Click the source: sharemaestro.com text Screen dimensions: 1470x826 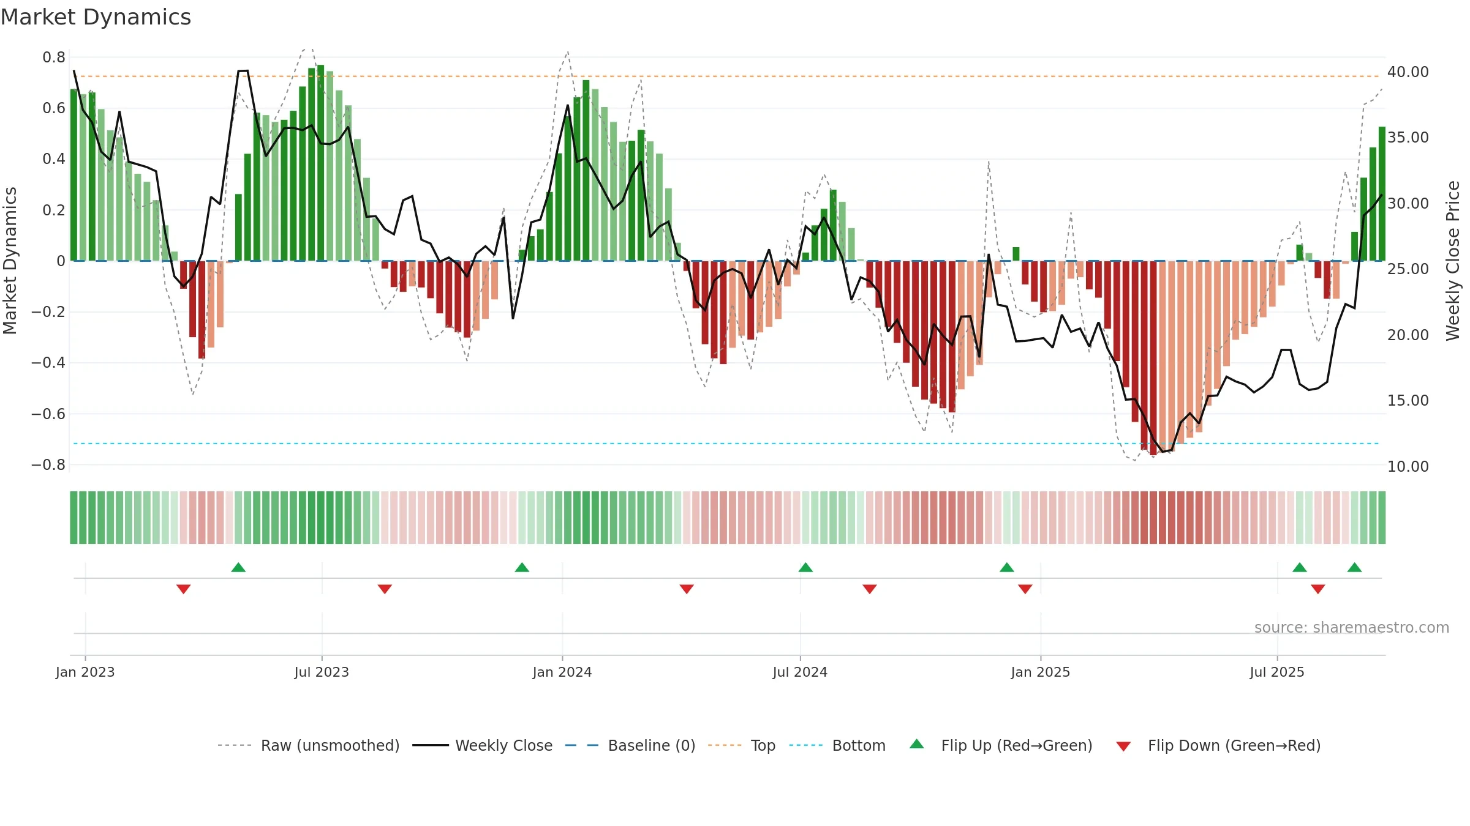click(x=1352, y=628)
